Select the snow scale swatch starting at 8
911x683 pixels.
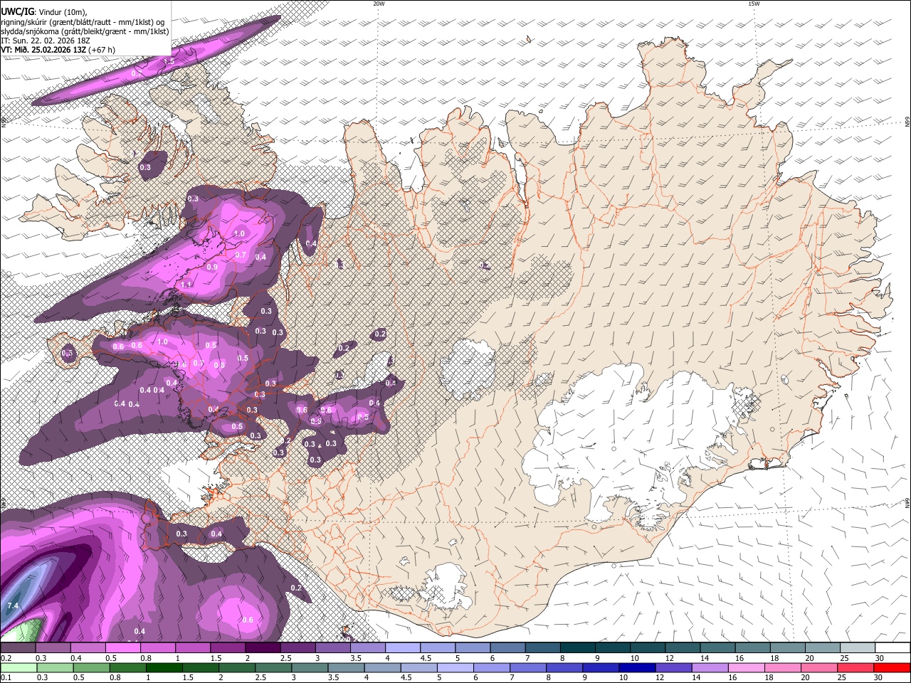pos(578,648)
